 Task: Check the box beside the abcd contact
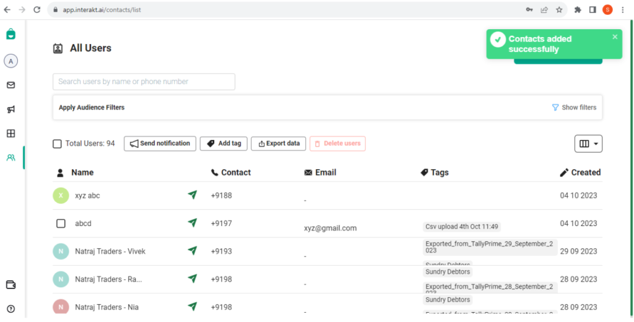(x=61, y=224)
